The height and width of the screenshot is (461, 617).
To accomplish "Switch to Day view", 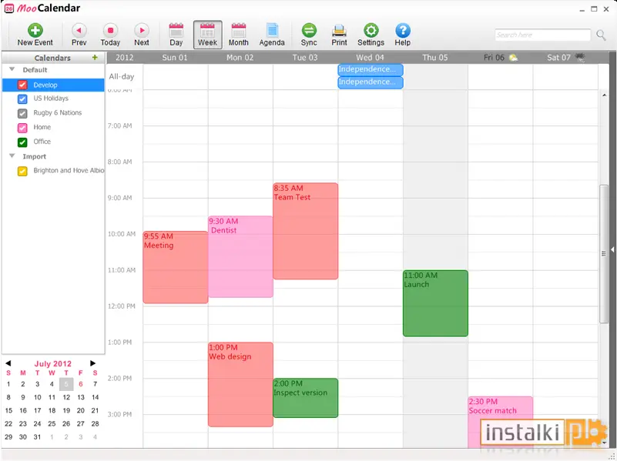I will [x=176, y=35].
